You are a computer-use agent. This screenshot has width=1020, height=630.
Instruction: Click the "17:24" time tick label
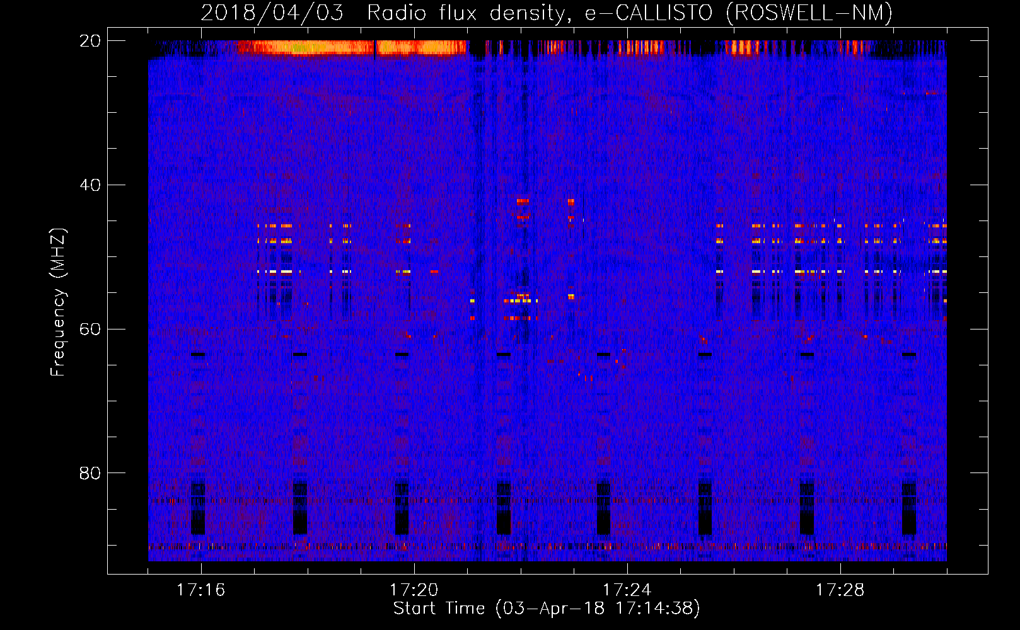point(627,590)
